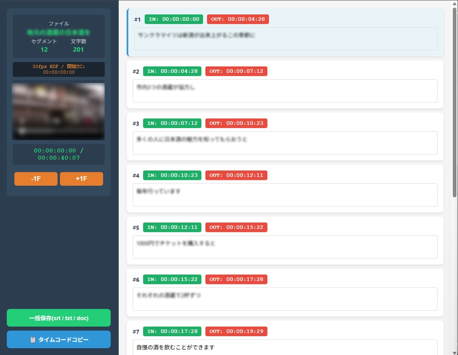The width and height of the screenshot is (458, 355).
Task: Select segment #7 OUT timecode 00:00:19:29
Action: (236, 332)
